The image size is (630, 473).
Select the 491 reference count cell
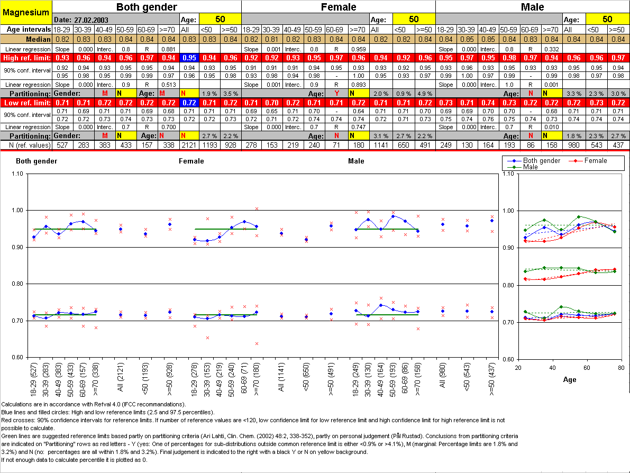point(425,145)
